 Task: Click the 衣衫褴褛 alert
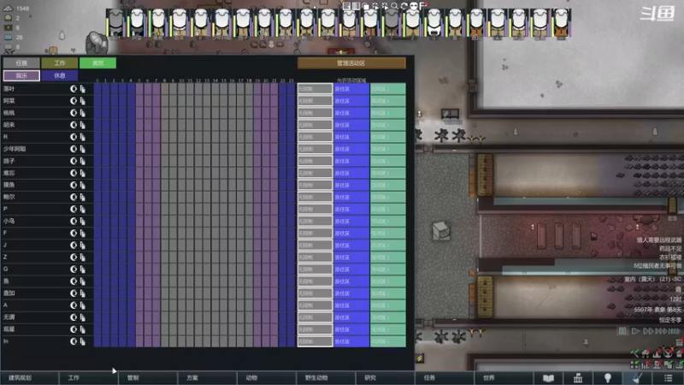point(670,258)
